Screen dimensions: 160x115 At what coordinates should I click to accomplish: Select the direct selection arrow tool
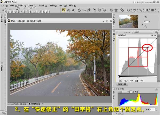pyautogui.click(x=64, y=10)
